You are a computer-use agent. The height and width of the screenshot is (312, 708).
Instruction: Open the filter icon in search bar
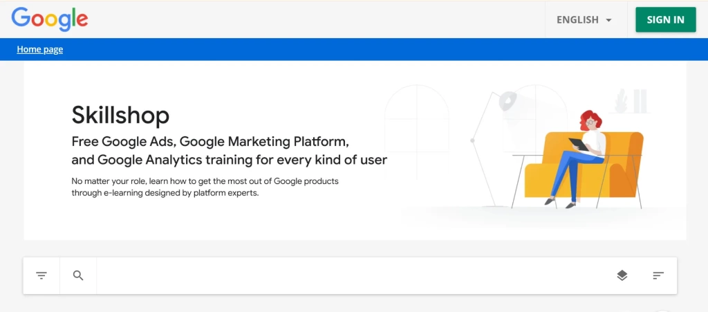[x=41, y=275]
